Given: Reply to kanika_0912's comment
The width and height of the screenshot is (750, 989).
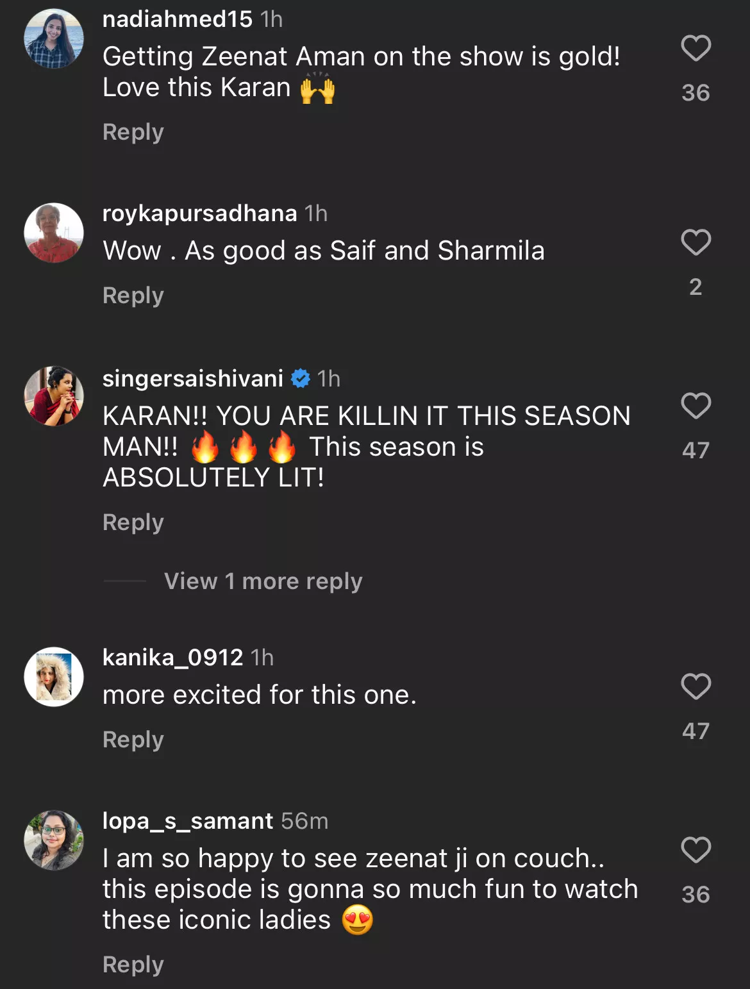Looking at the screenshot, I should [x=133, y=740].
